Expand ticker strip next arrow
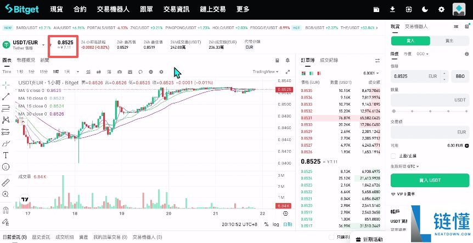The image size is (473, 243). [x=376, y=28]
